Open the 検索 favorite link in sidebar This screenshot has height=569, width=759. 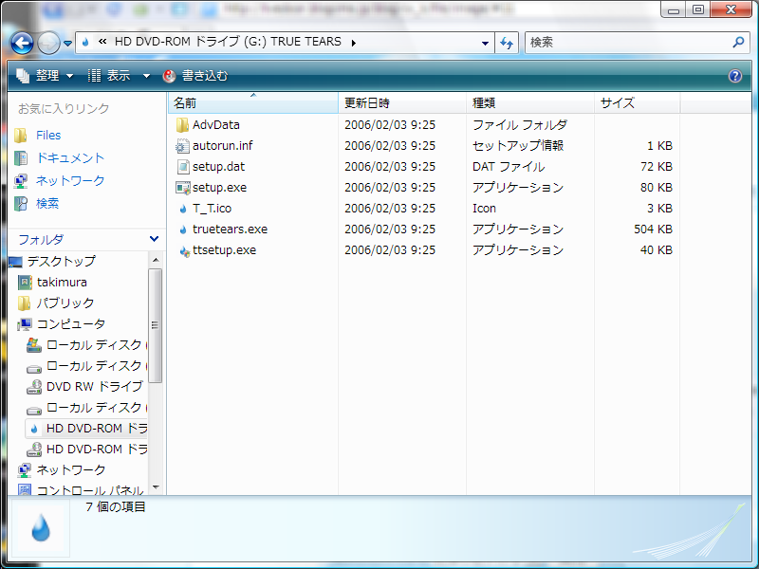tap(47, 204)
